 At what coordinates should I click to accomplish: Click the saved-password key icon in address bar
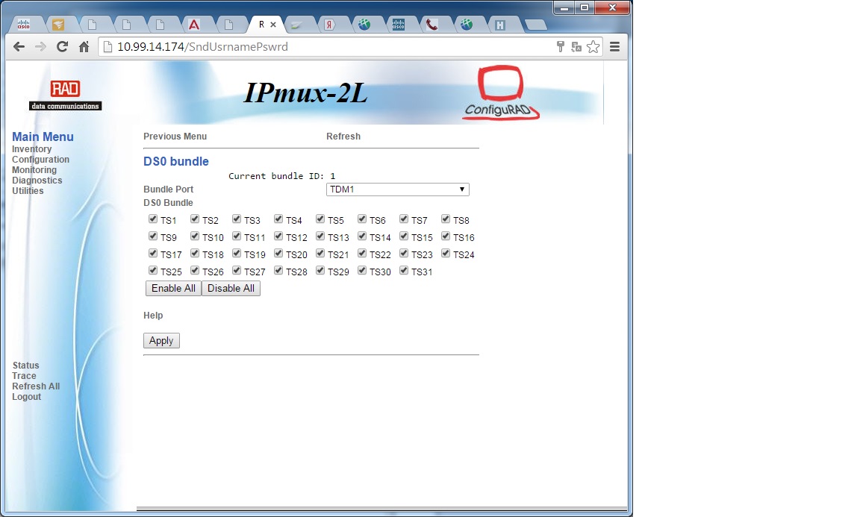[x=560, y=46]
